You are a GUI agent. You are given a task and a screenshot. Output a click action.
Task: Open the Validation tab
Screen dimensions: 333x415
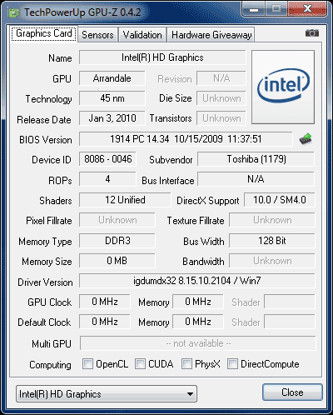point(142,35)
